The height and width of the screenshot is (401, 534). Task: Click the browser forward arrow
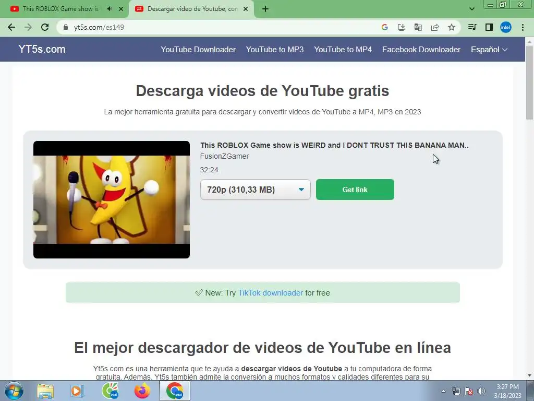pos(28,27)
